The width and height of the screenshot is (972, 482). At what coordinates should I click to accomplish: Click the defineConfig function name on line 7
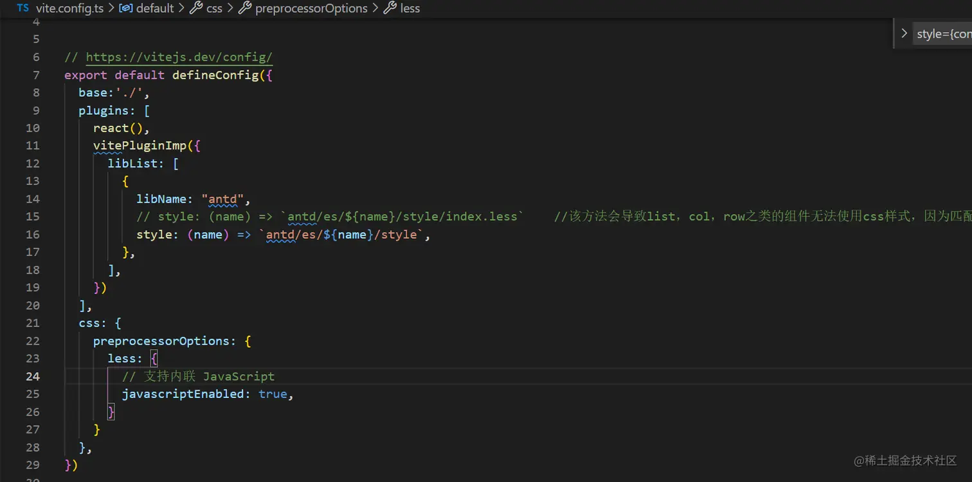(215, 75)
